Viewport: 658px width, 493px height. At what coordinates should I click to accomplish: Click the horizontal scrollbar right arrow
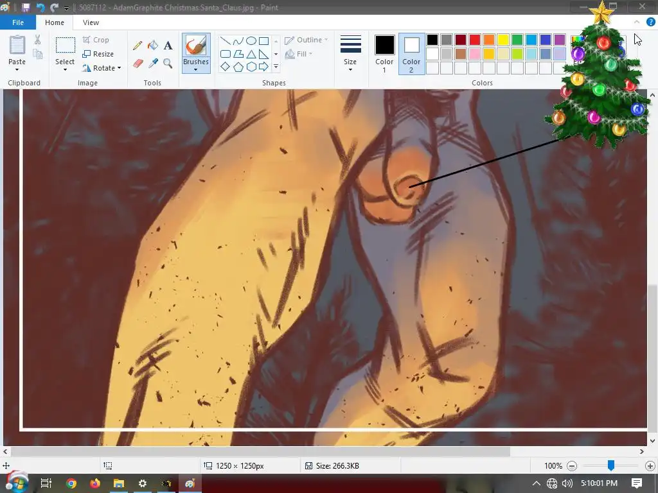(x=642, y=451)
